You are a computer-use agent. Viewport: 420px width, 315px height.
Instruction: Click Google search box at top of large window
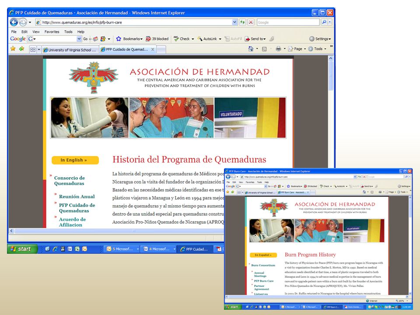(288, 22)
